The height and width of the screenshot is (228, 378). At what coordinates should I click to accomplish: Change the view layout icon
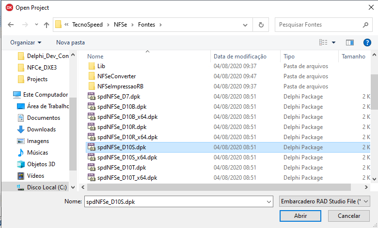point(323,43)
